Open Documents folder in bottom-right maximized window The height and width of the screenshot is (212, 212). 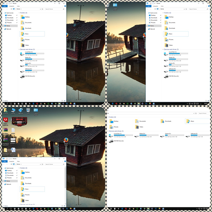point(141,121)
